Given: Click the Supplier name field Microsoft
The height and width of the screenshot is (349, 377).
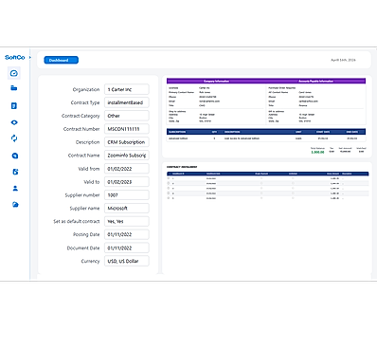Looking at the screenshot, I should [127, 208].
